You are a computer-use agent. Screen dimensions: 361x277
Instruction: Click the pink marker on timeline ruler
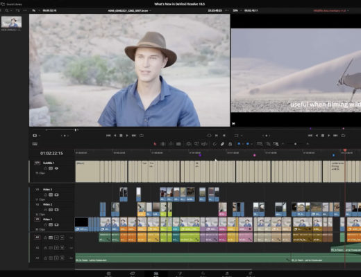(254, 155)
